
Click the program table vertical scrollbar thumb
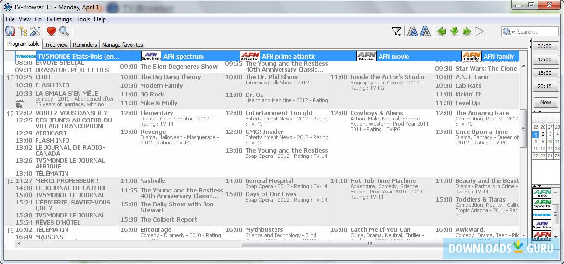[524, 129]
